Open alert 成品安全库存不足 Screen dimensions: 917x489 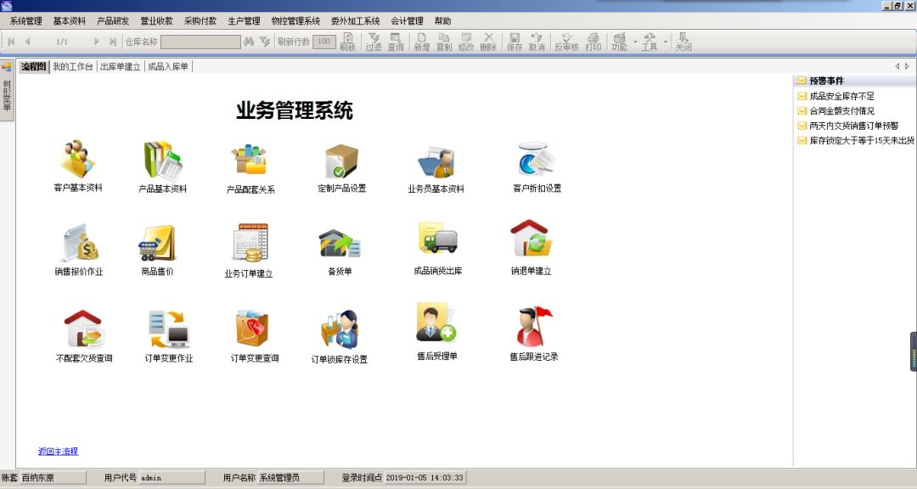(841, 96)
